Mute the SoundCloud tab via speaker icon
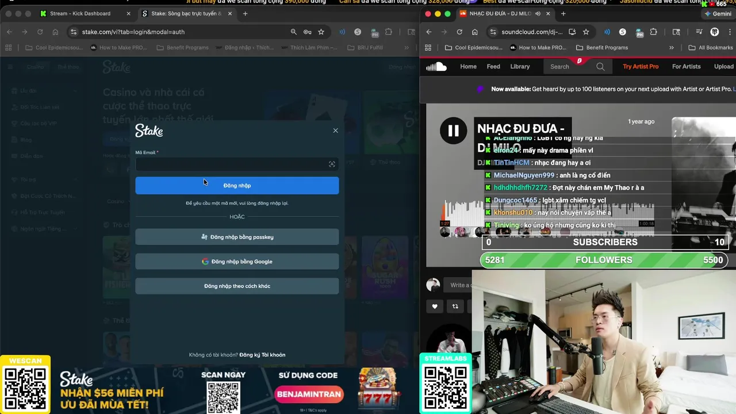Screen dimensions: 736x414 [x=538, y=13]
